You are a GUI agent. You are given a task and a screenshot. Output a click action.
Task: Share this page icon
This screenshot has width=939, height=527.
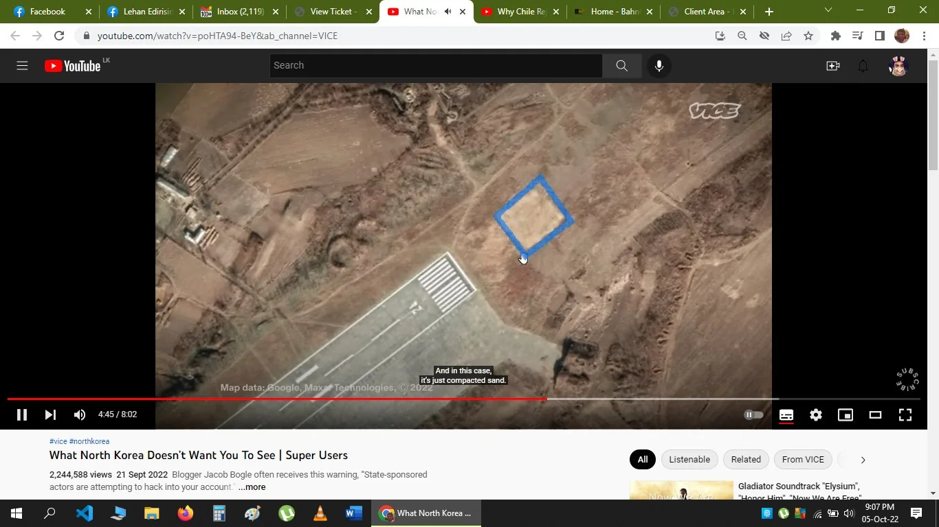[786, 36]
